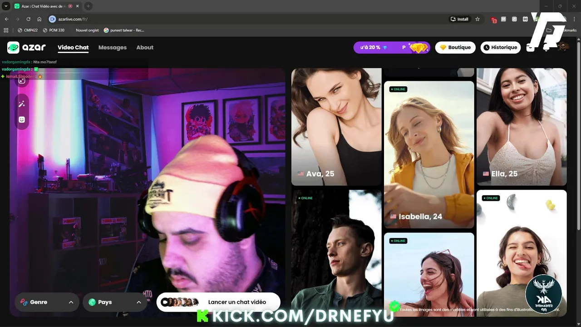Switch to the Messages tab
Viewport: 581px width, 327px height.
point(113,47)
